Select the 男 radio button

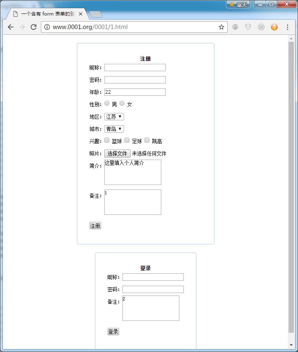point(107,103)
